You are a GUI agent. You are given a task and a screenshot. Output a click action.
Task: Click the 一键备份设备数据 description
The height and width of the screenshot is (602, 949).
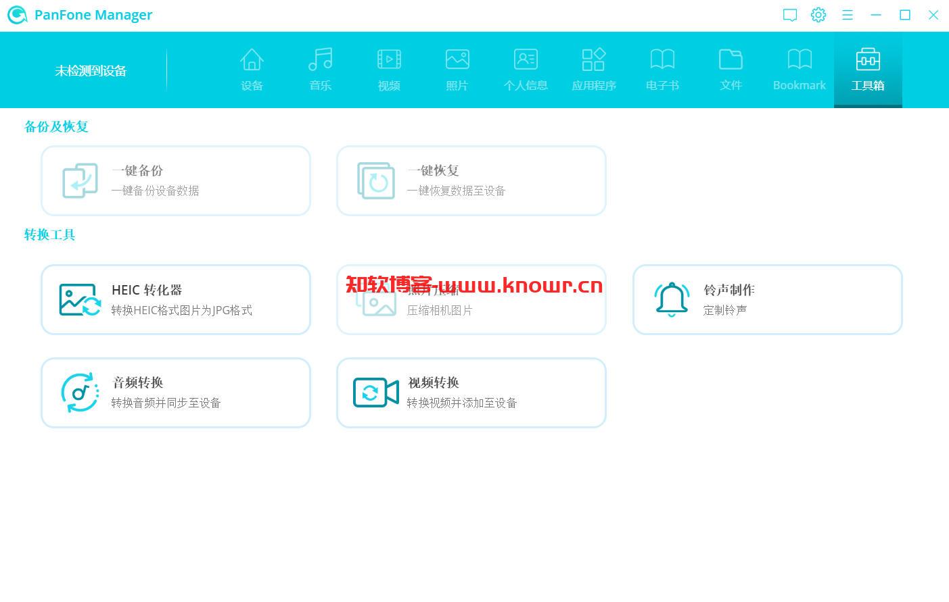click(155, 191)
